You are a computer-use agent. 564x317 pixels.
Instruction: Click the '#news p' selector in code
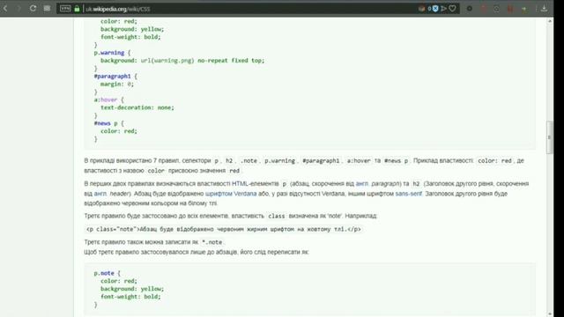(x=106, y=123)
